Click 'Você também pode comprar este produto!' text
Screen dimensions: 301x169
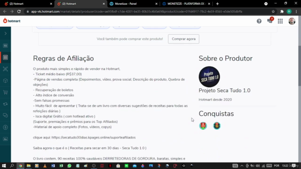click(x=130, y=39)
